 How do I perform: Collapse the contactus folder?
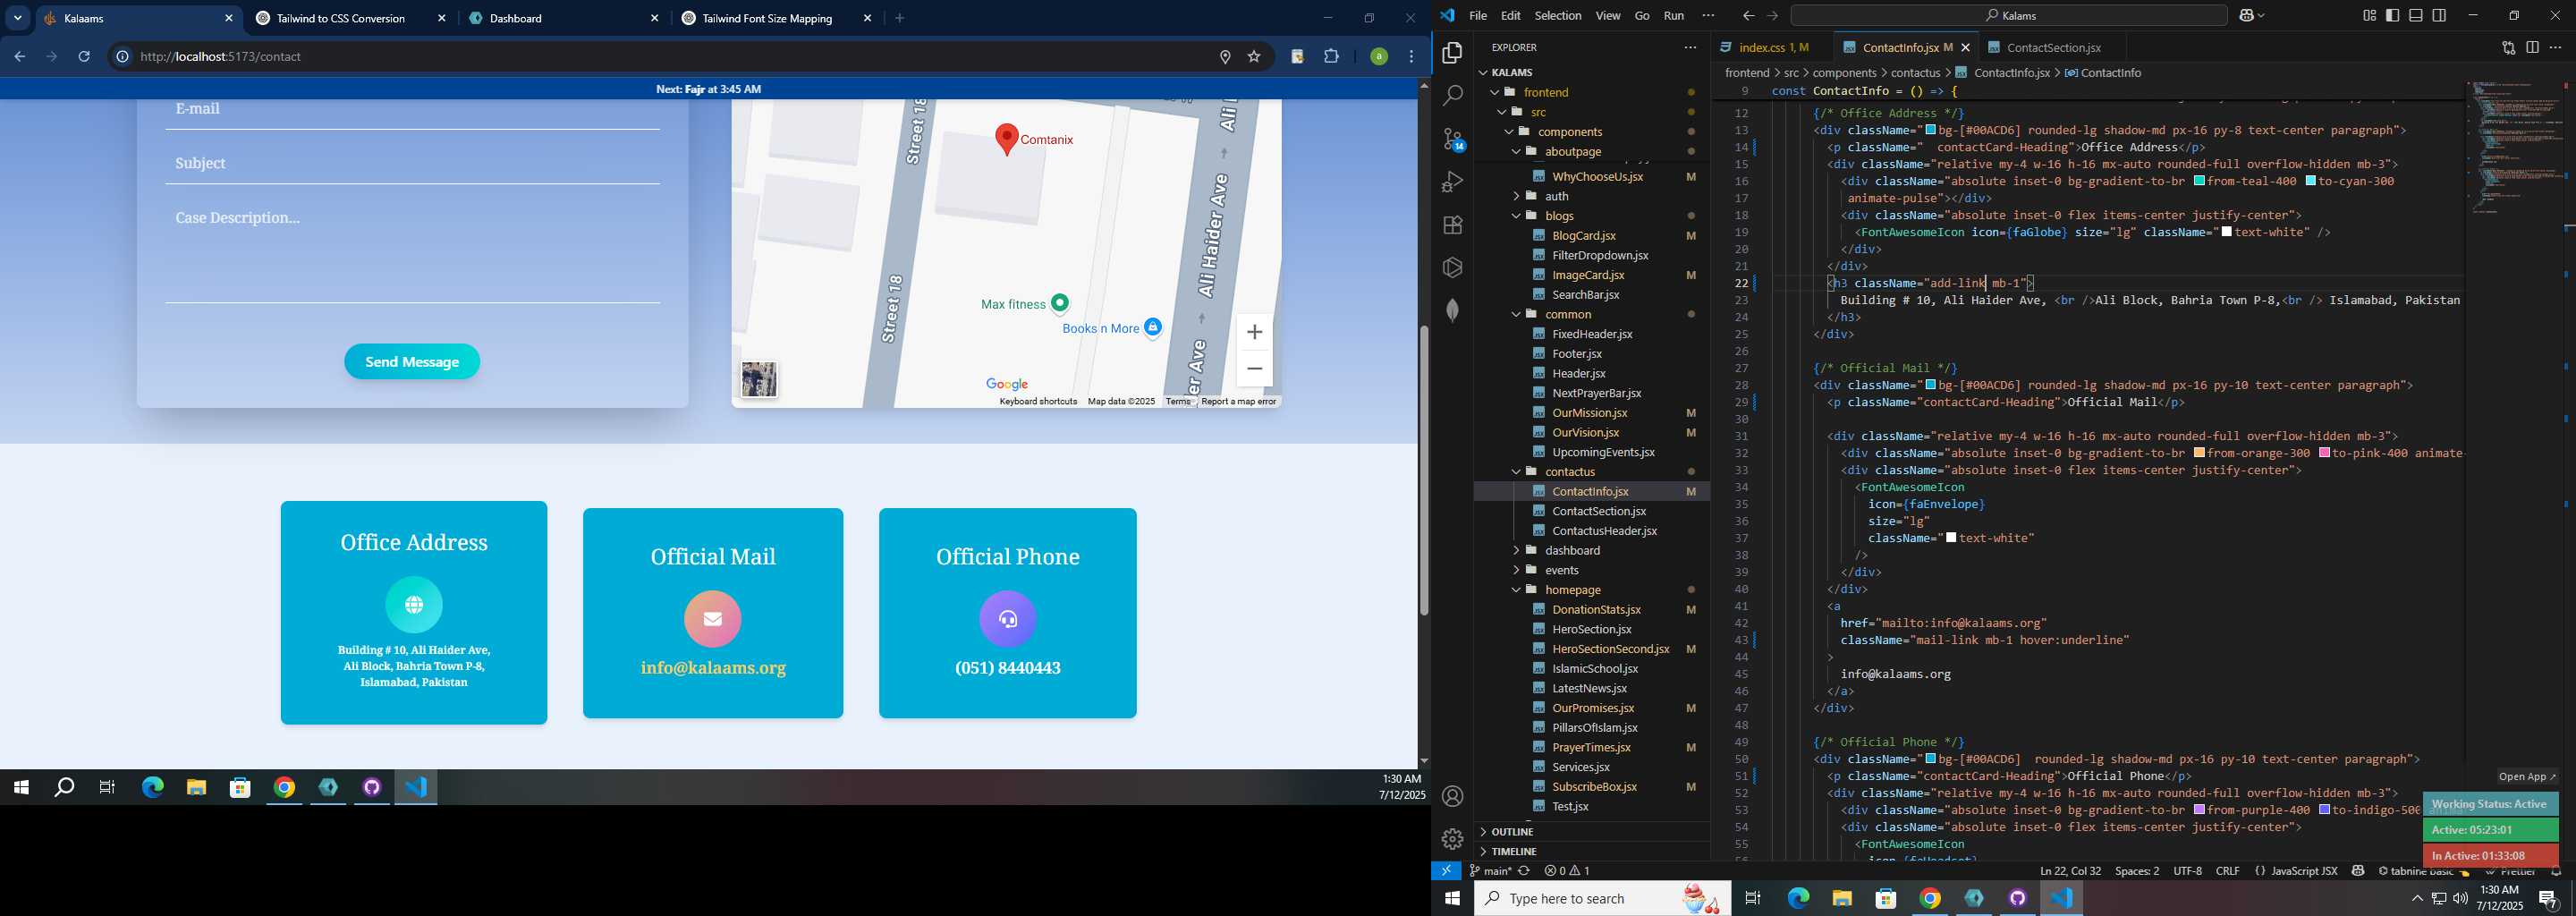click(1516, 472)
